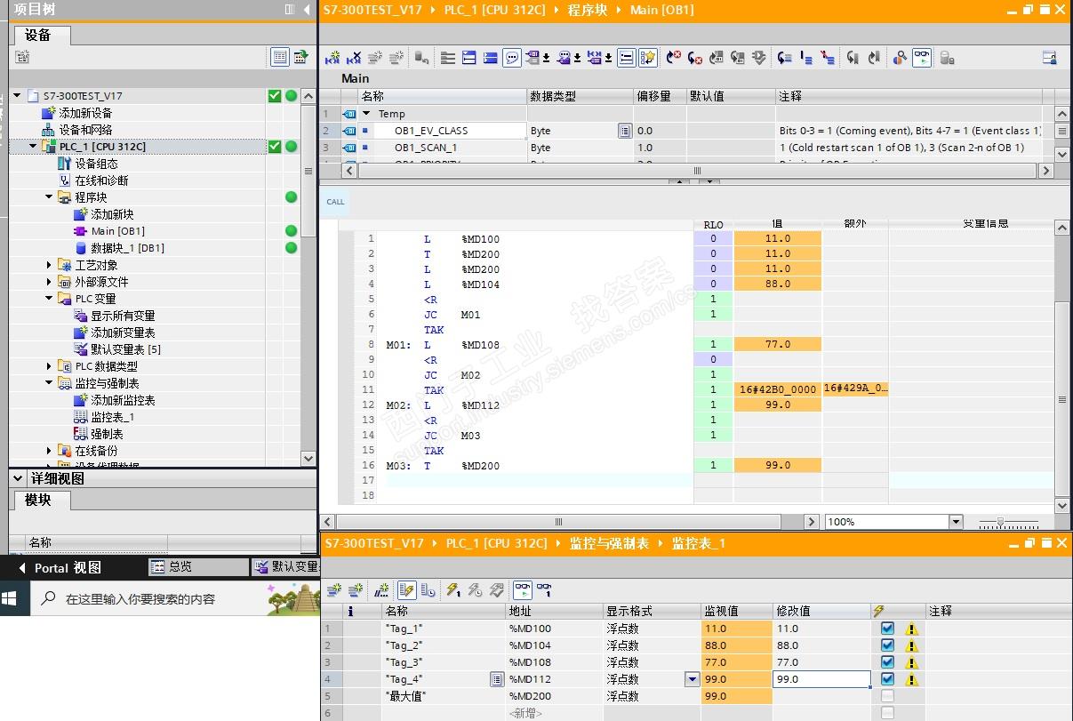Viewport: 1073px width, 721px height.
Task: Toggle the modify checkbox for Tag_2
Action: click(x=887, y=645)
